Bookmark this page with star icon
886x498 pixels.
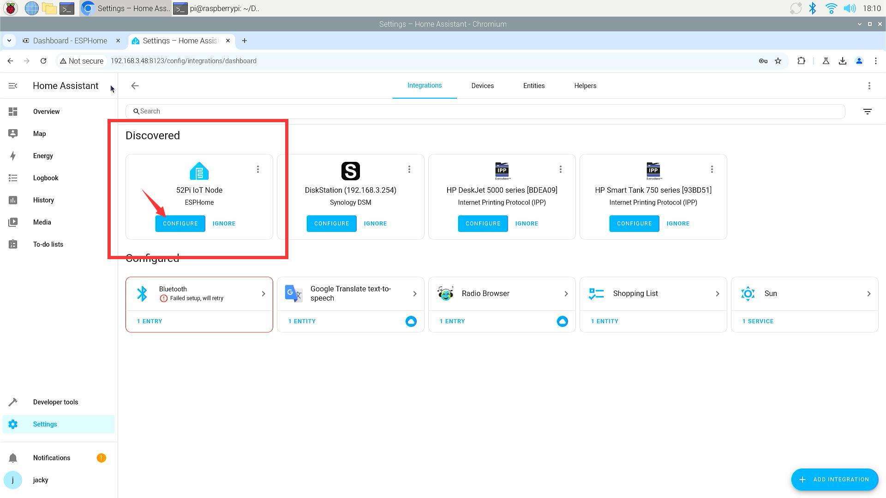click(x=778, y=61)
